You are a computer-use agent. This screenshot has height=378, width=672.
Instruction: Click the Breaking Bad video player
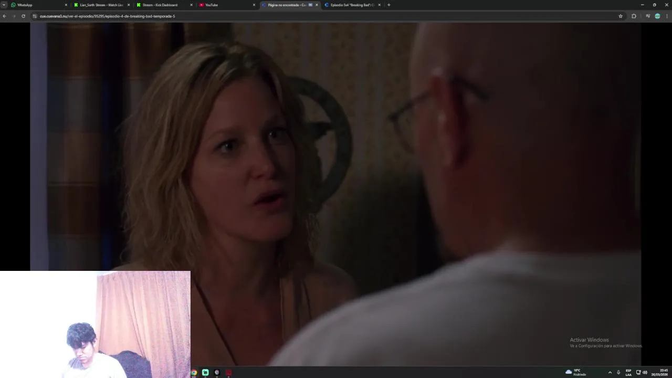click(x=335, y=194)
